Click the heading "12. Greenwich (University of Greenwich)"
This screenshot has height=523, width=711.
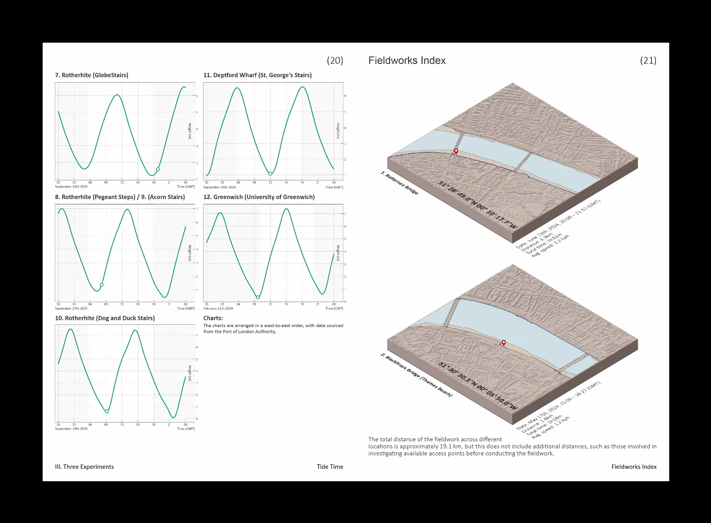pyautogui.click(x=259, y=197)
